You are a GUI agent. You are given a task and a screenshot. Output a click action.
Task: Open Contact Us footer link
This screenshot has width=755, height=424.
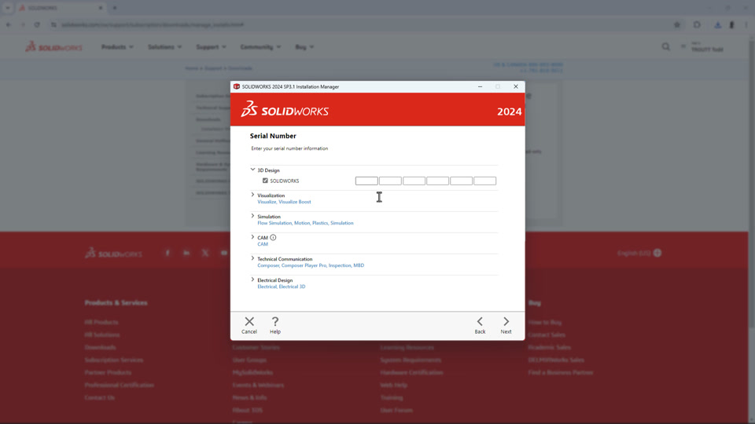(x=100, y=397)
